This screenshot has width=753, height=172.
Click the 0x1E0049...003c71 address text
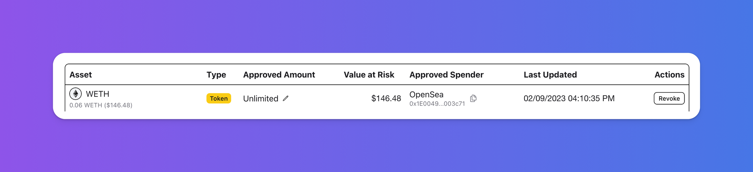click(x=437, y=104)
